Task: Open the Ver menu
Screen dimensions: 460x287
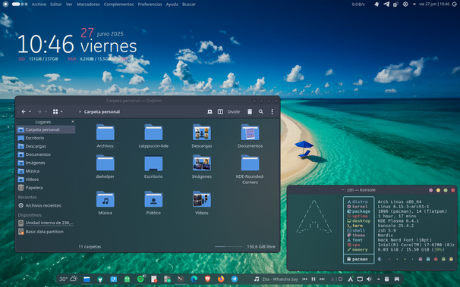Action: [x=69, y=5]
